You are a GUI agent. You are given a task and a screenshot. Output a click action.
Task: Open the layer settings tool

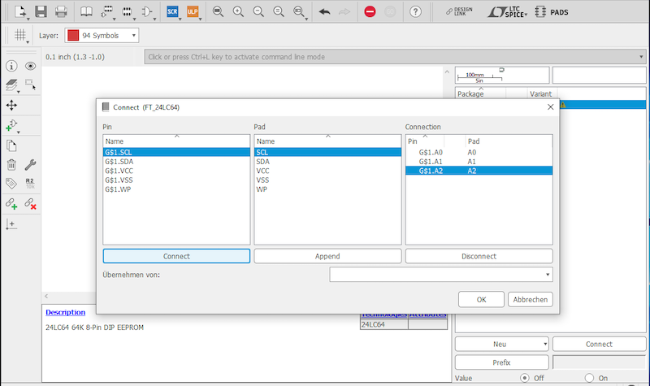click(x=11, y=85)
